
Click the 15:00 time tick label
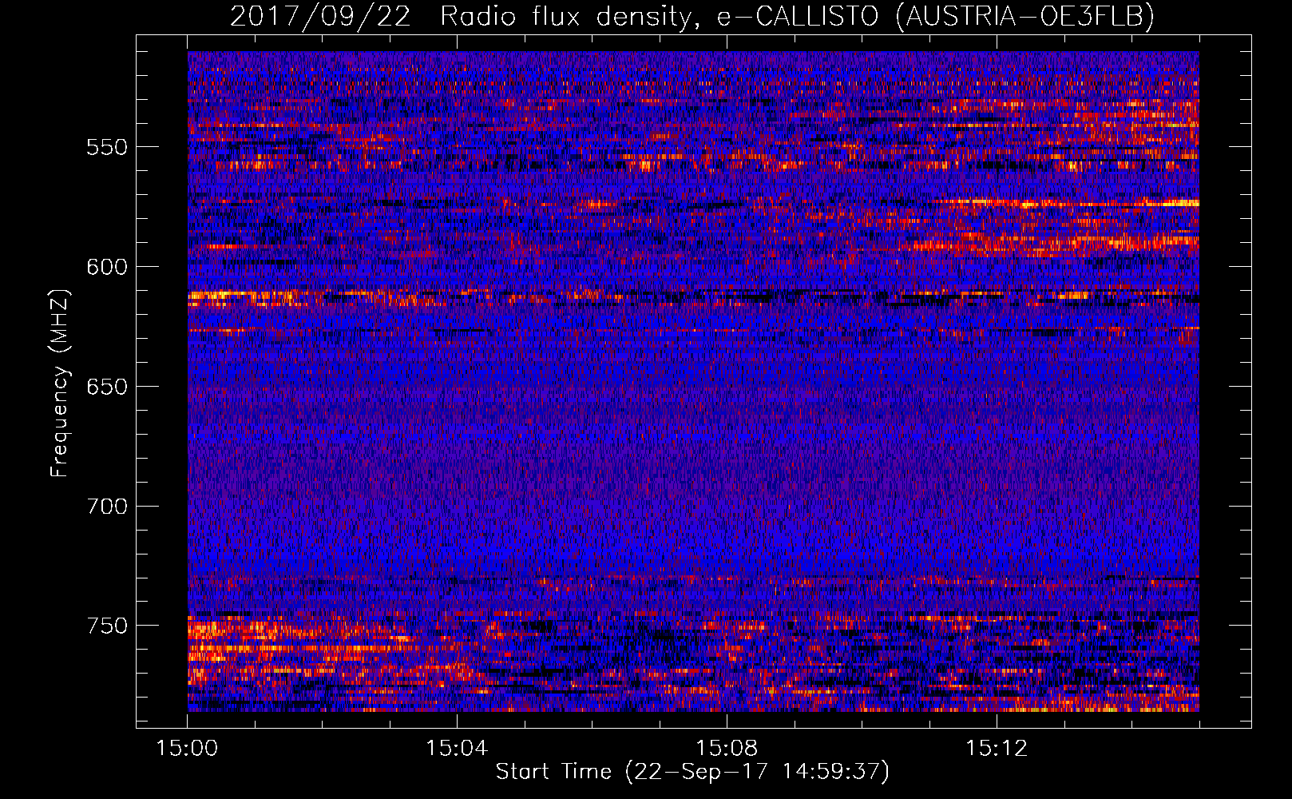pyautogui.click(x=187, y=749)
